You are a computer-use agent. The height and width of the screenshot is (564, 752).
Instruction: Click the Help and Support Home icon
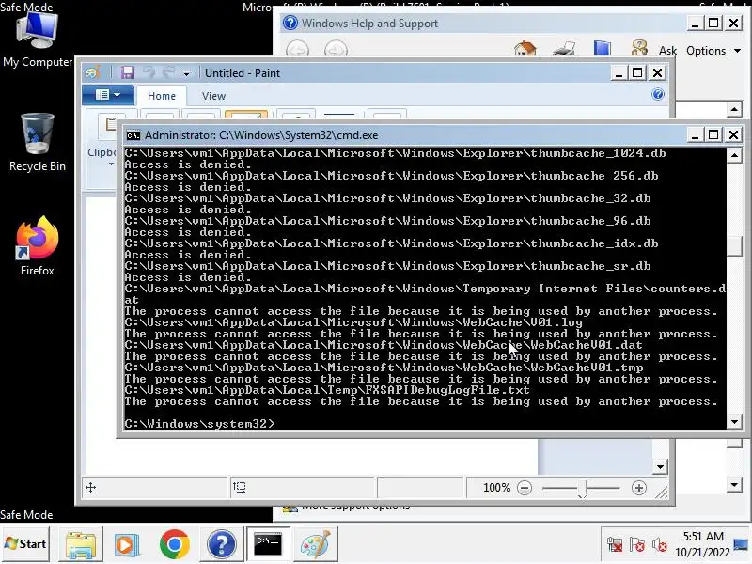tap(525, 49)
